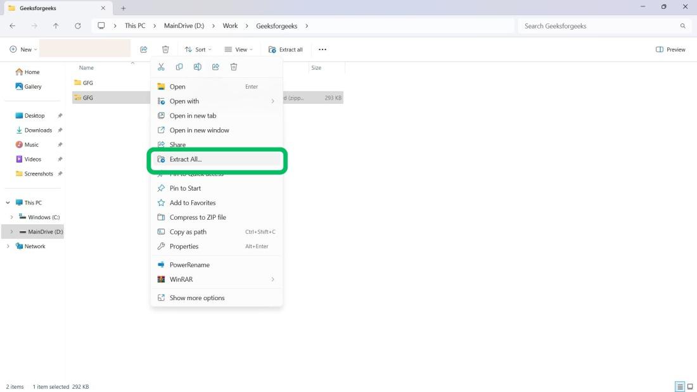Launch PowerRename from context menu
The image size is (697, 392).
coord(217,265)
